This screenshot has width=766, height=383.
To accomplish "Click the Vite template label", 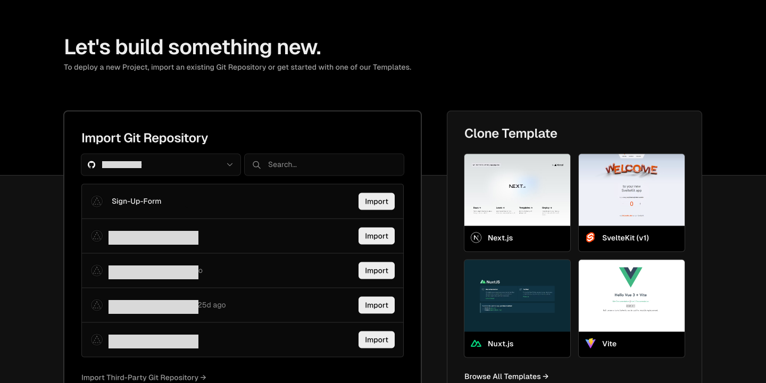I will pos(610,344).
